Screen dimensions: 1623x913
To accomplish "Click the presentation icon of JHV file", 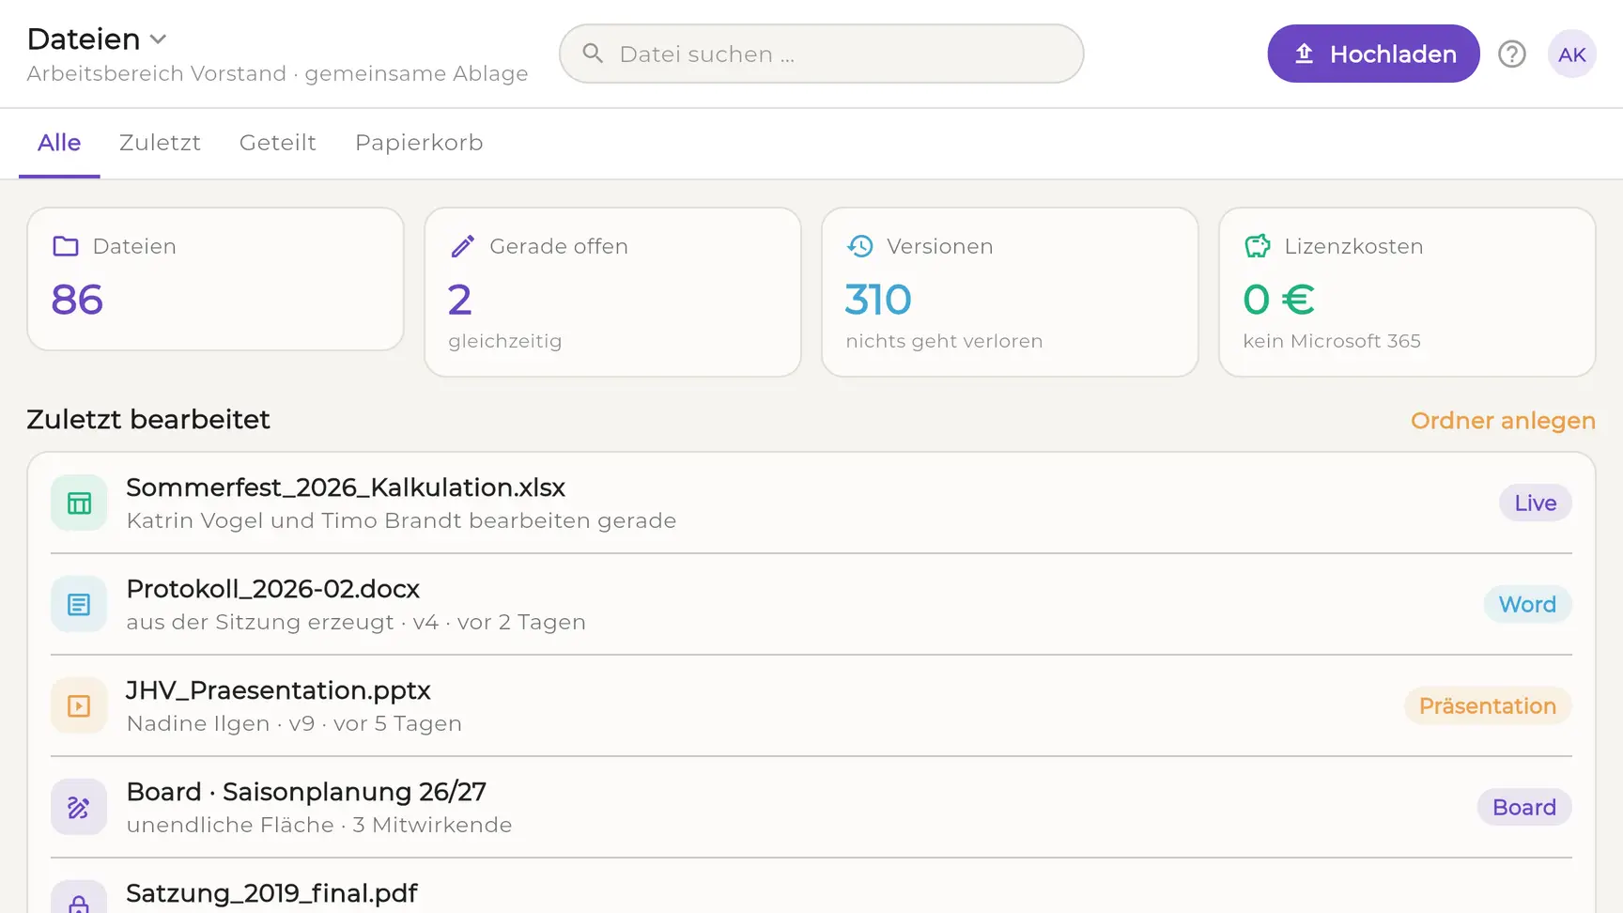I will pyautogui.click(x=79, y=706).
